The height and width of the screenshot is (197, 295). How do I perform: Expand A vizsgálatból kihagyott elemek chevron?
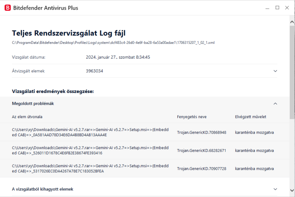(x=275, y=189)
